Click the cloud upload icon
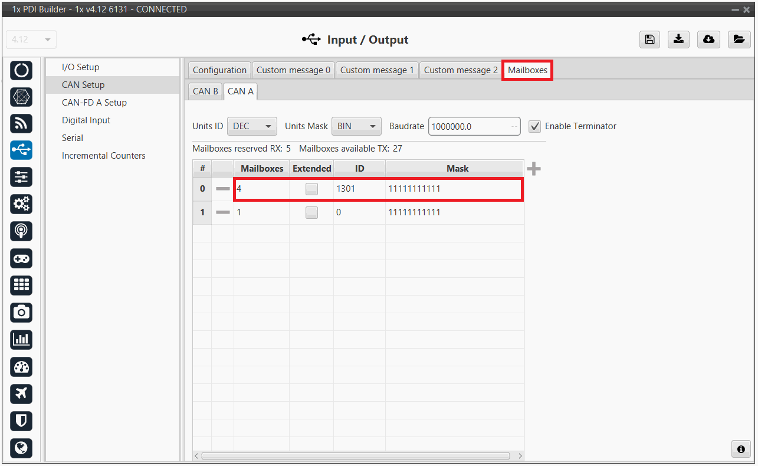 click(708, 40)
